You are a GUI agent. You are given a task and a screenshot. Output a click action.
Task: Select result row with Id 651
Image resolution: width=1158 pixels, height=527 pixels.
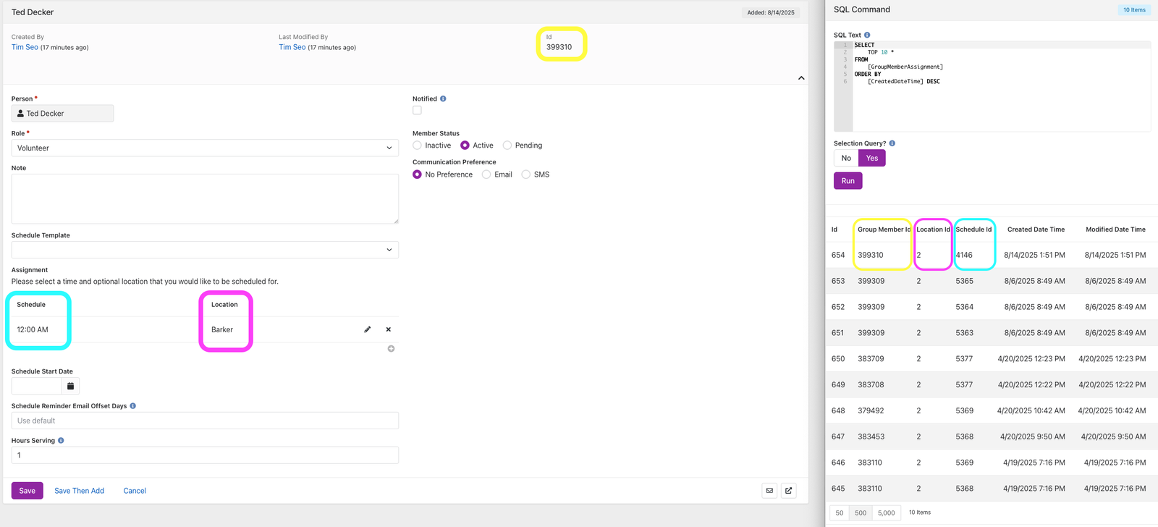992,333
